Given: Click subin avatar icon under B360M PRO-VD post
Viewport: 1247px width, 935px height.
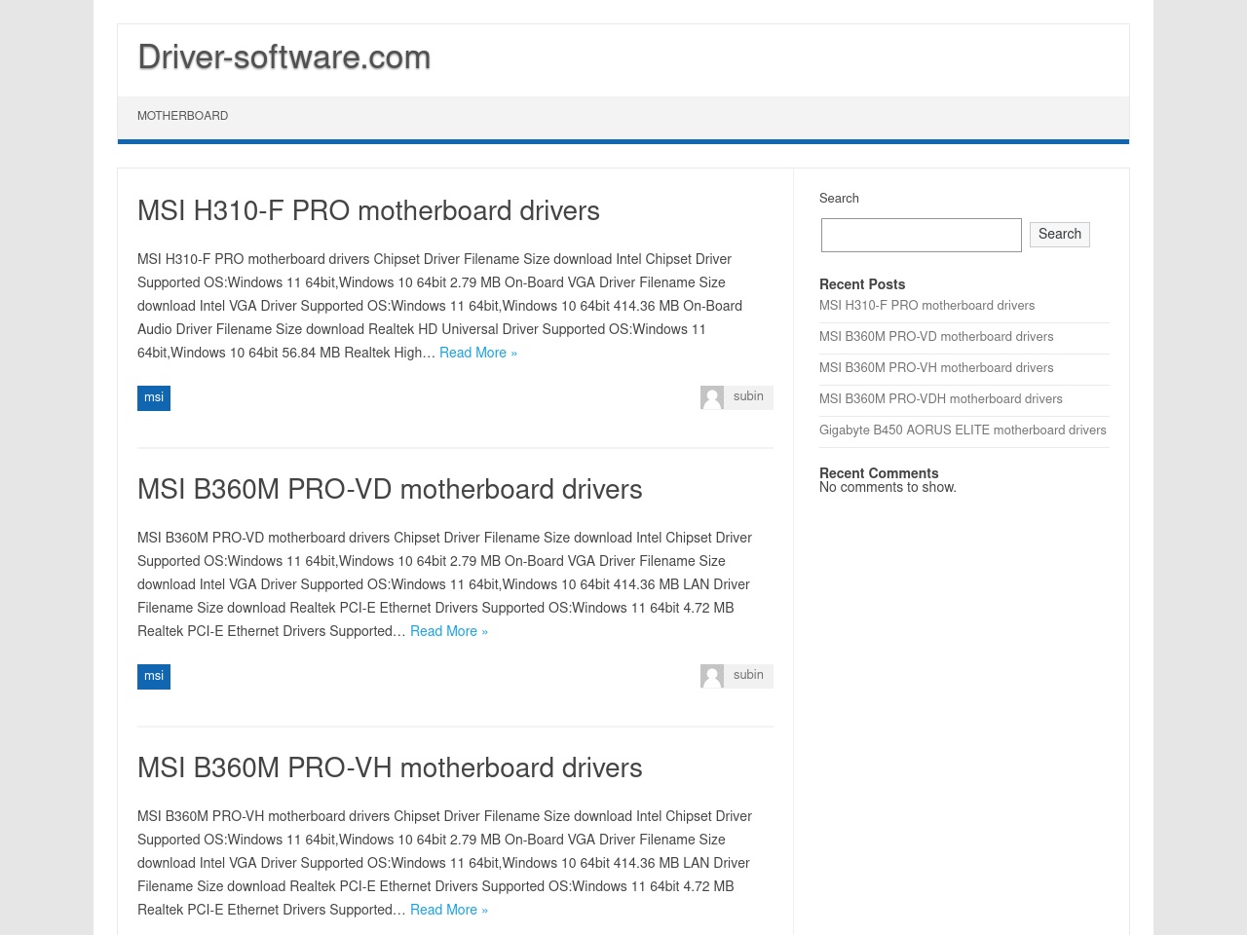Looking at the screenshot, I should click(x=712, y=676).
